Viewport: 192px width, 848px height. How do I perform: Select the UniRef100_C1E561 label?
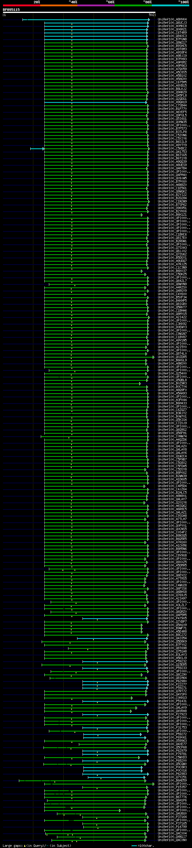click(x=172, y=188)
